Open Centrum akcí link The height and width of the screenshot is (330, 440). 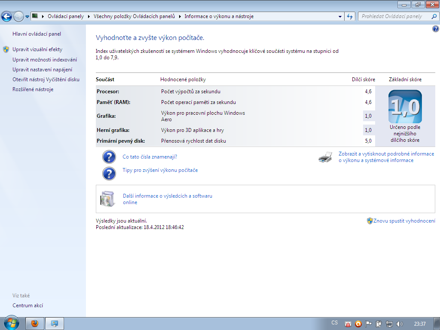pyautogui.click(x=28, y=306)
